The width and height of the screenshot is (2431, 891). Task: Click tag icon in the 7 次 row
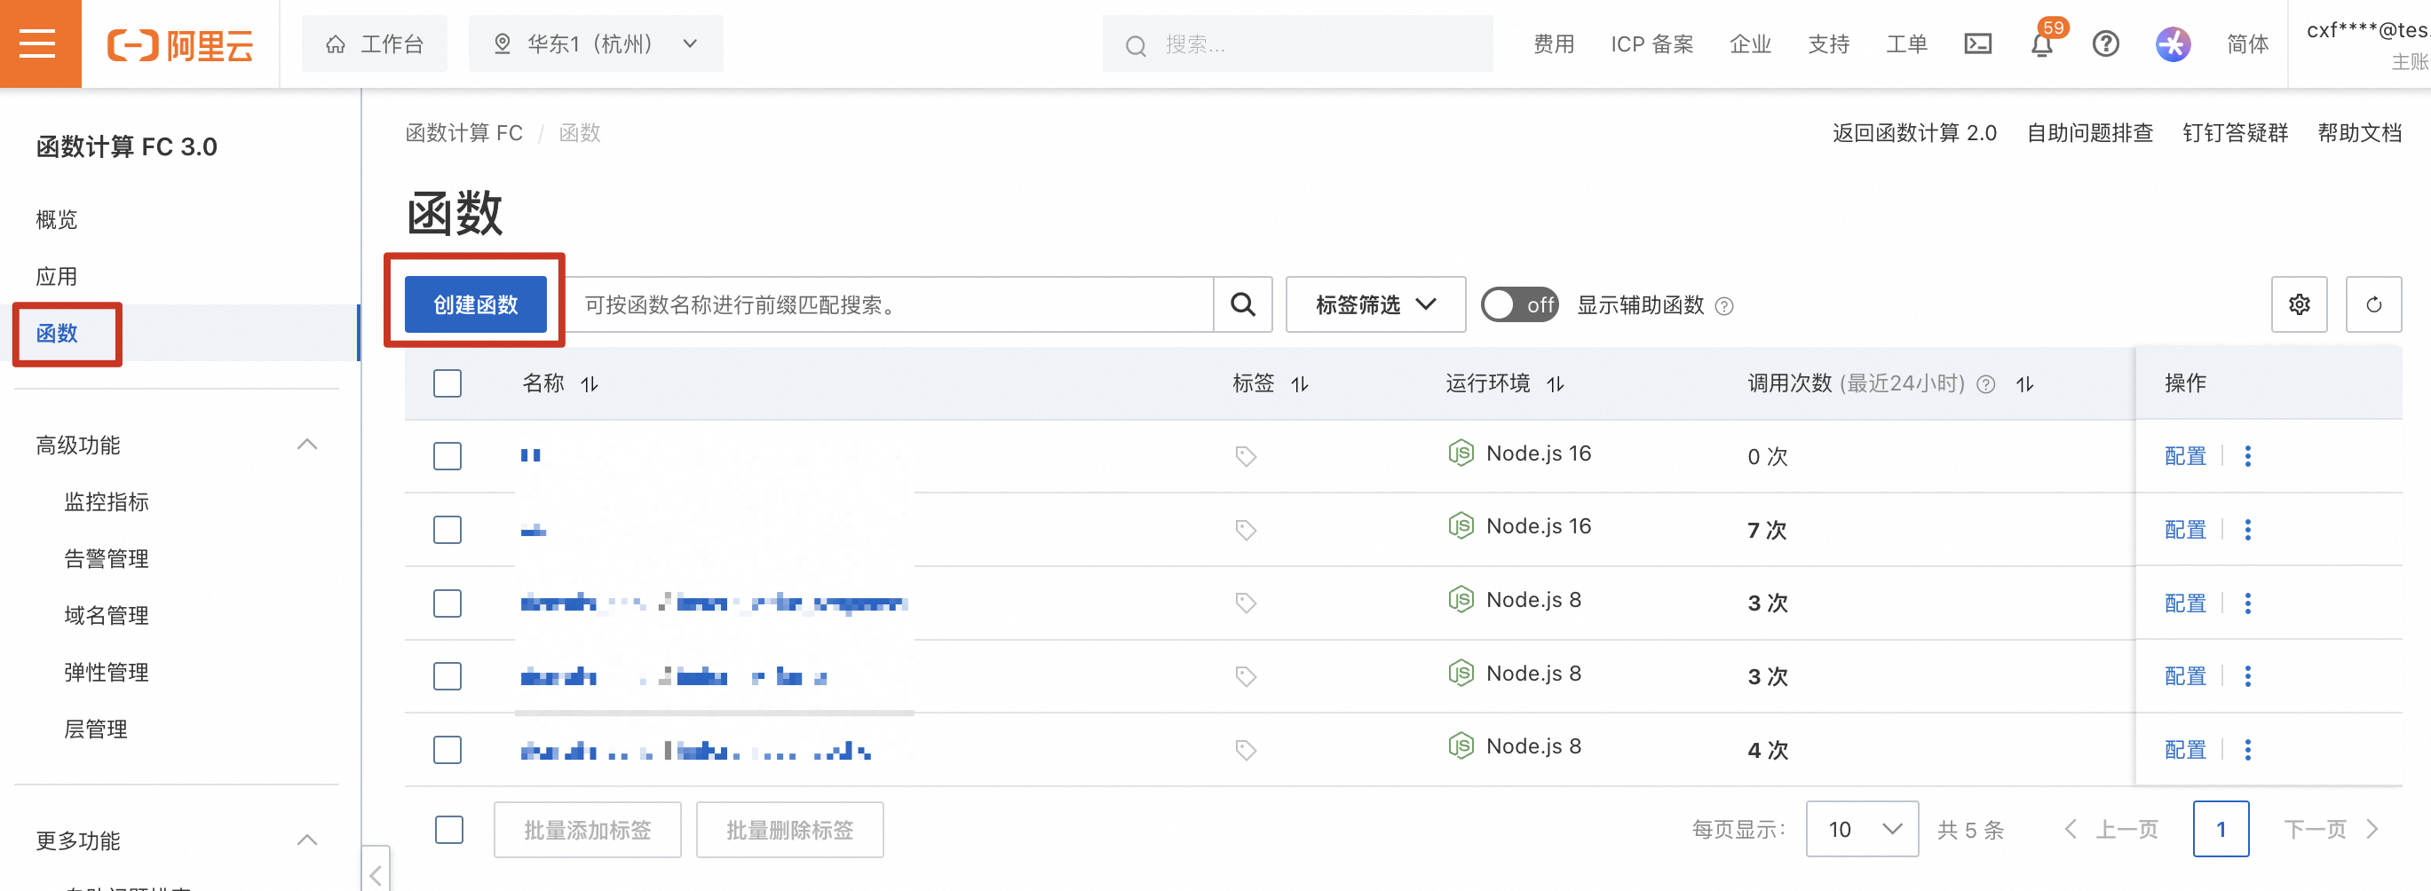click(x=1246, y=530)
